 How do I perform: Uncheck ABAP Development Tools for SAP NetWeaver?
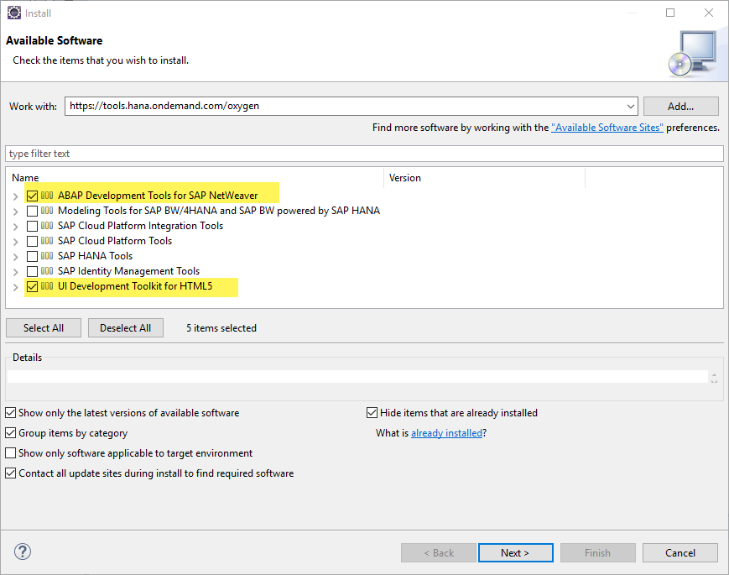pyautogui.click(x=32, y=196)
